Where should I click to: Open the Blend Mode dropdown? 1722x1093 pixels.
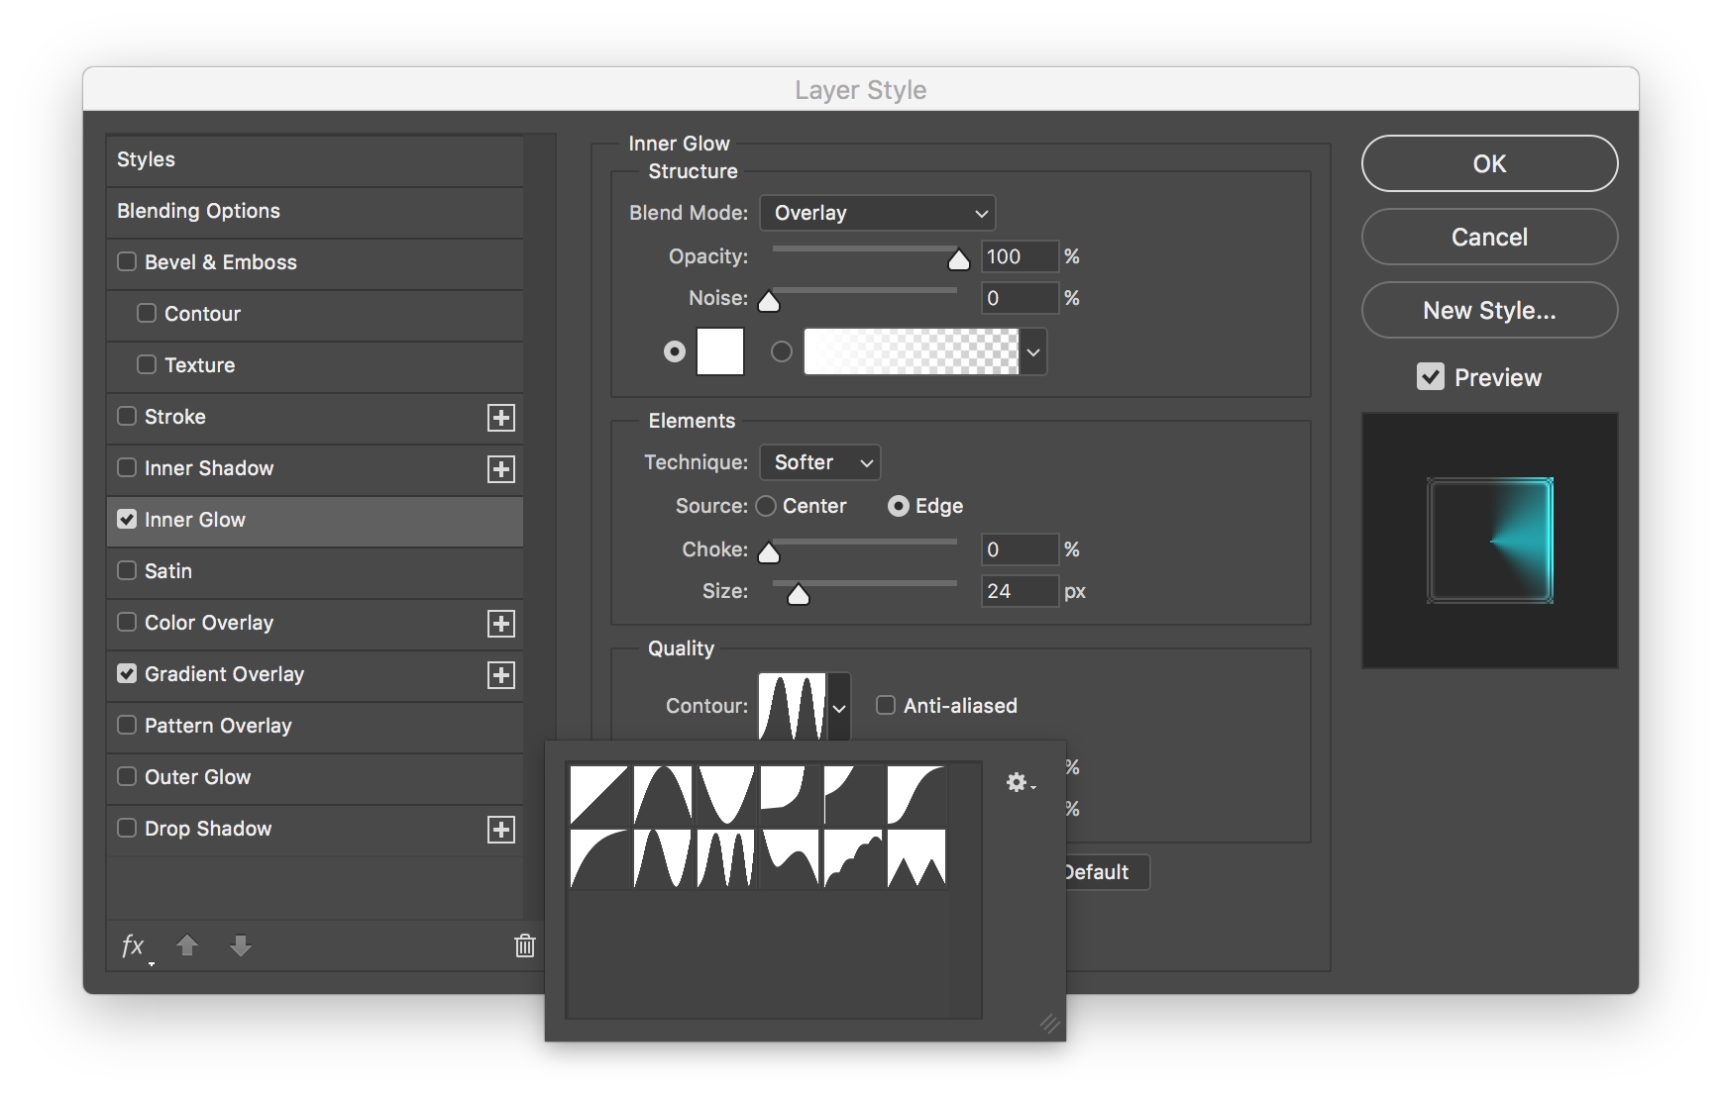[877, 212]
